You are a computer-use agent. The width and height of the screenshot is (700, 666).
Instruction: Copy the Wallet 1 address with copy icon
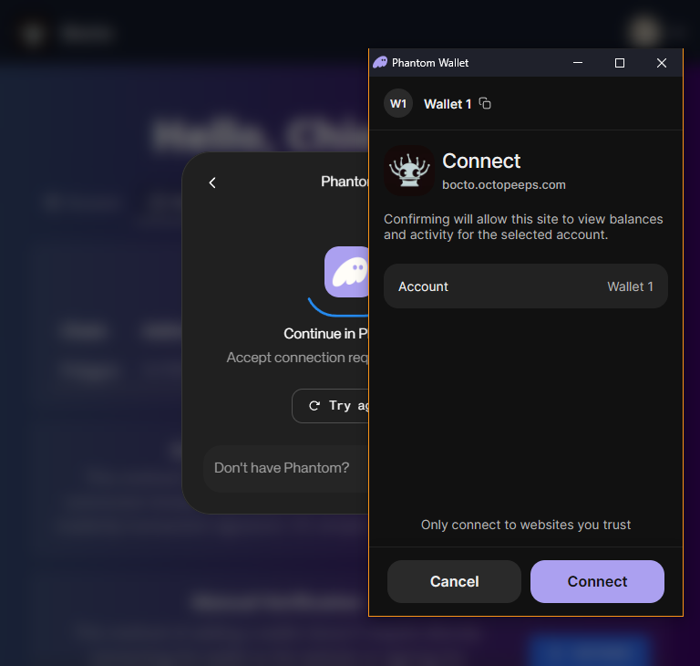point(485,104)
